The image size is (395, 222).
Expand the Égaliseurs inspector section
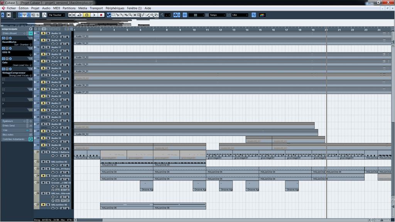point(17,121)
